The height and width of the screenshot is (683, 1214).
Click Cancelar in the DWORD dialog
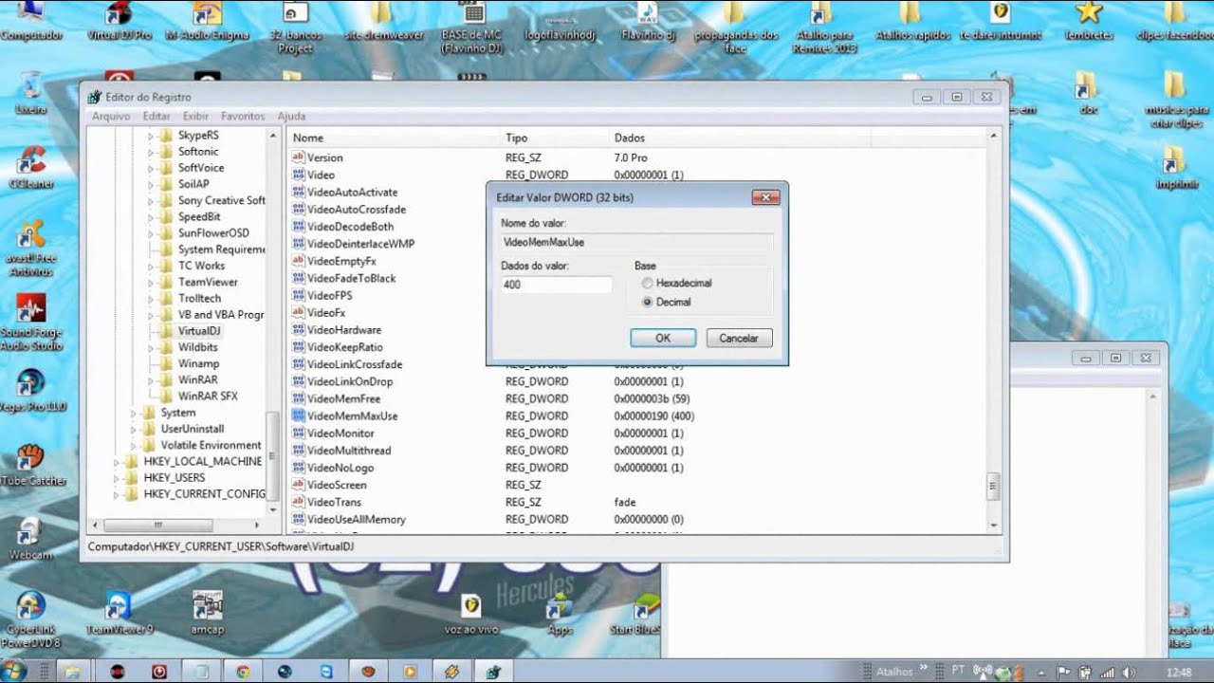(x=739, y=338)
